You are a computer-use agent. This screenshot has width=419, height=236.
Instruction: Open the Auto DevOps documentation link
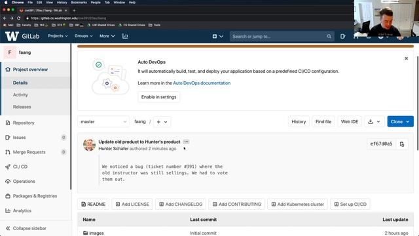pos(202,83)
